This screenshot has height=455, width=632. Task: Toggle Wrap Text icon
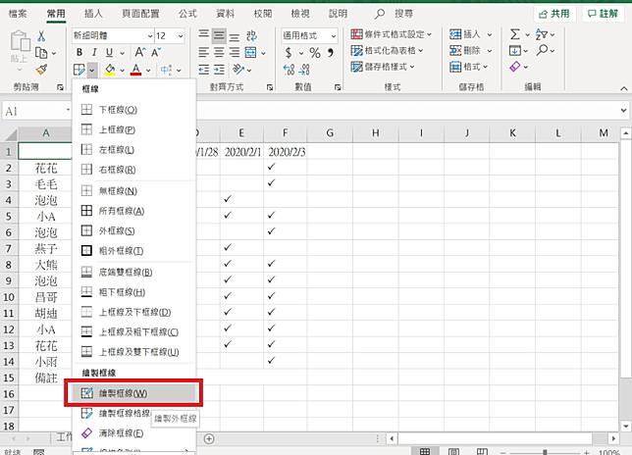click(252, 36)
